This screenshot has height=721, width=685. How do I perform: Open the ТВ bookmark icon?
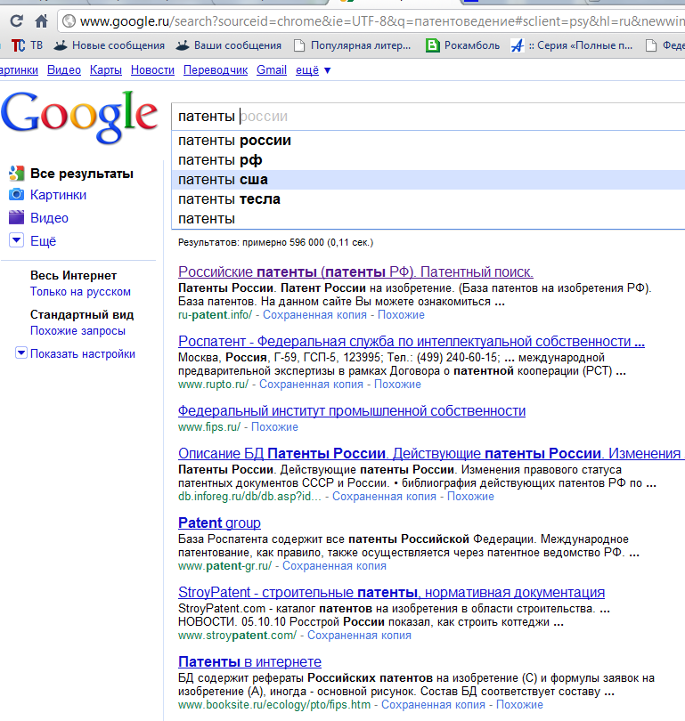pos(18,45)
